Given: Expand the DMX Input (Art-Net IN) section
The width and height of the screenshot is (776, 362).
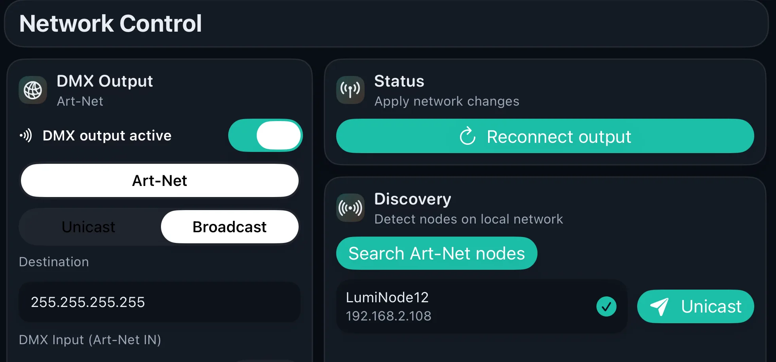Looking at the screenshot, I should click(x=90, y=339).
